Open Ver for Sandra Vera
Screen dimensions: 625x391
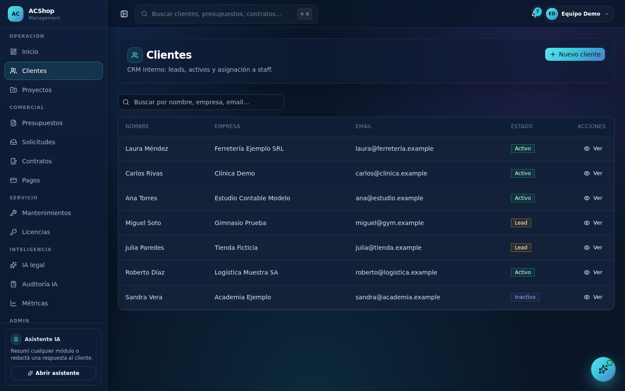pos(593,297)
